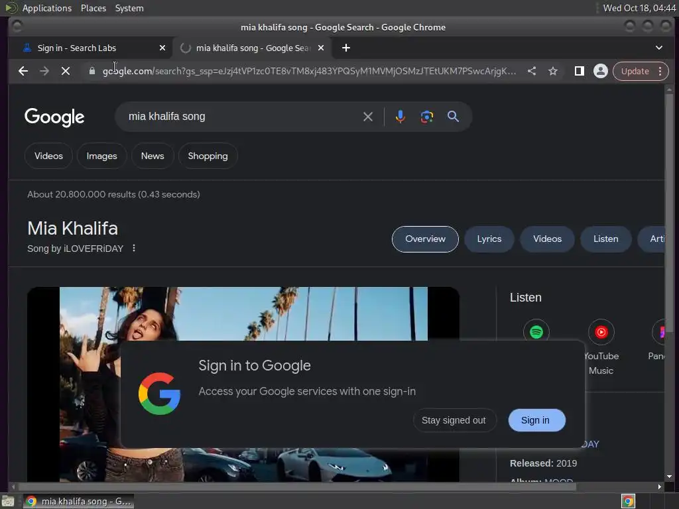Click About 20,800,000 results text

coord(113,194)
